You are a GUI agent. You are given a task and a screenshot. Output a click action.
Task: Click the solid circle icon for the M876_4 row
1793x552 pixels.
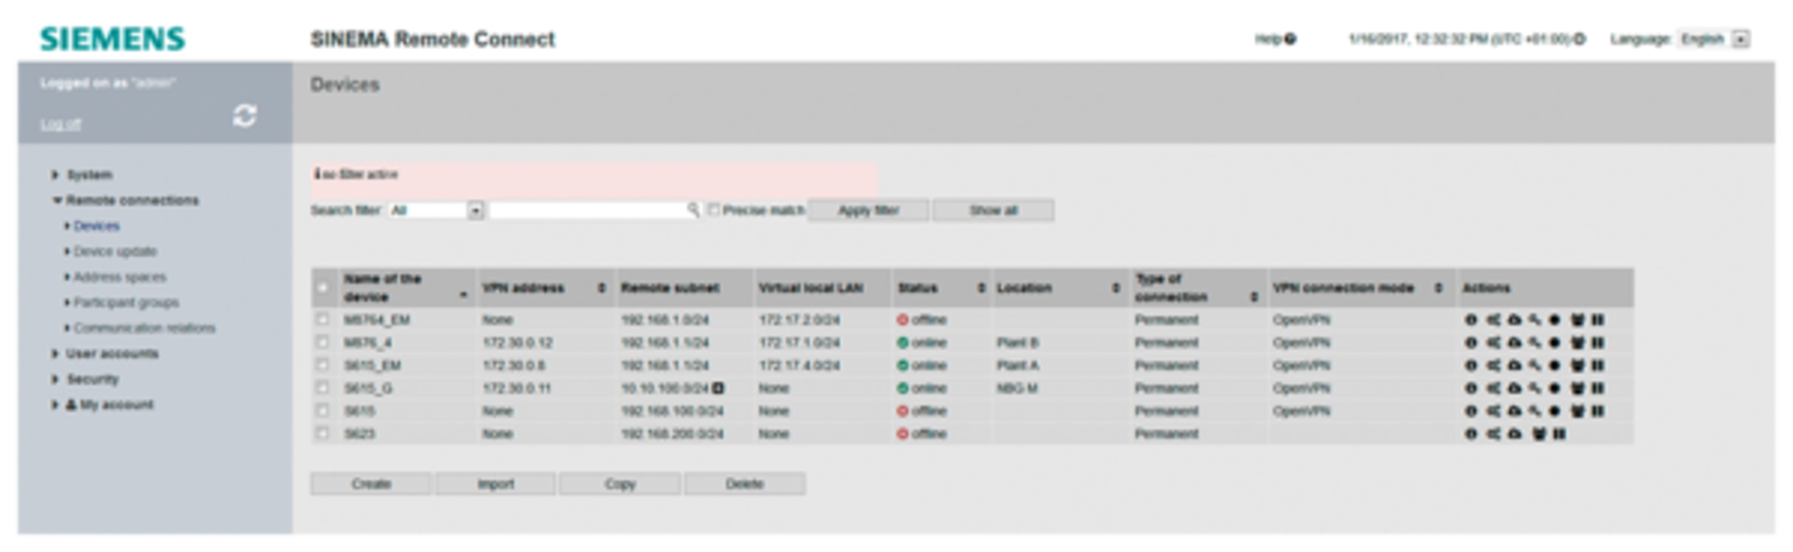click(1554, 343)
